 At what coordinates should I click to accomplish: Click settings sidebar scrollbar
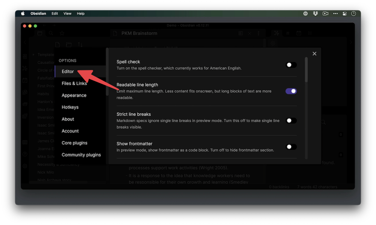(107, 72)
